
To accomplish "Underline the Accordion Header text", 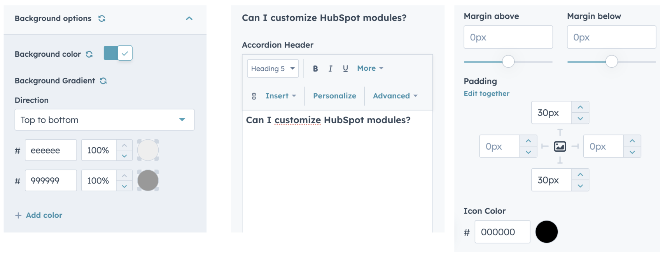I will [345, 68].
